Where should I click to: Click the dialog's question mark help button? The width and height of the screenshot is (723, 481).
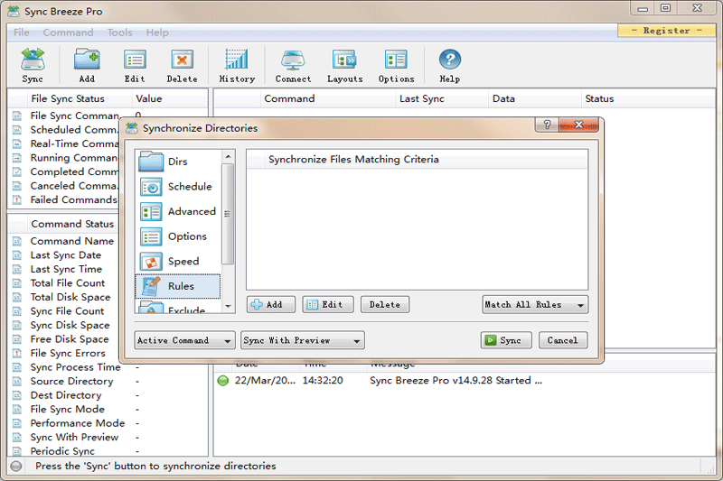point(547,125)
